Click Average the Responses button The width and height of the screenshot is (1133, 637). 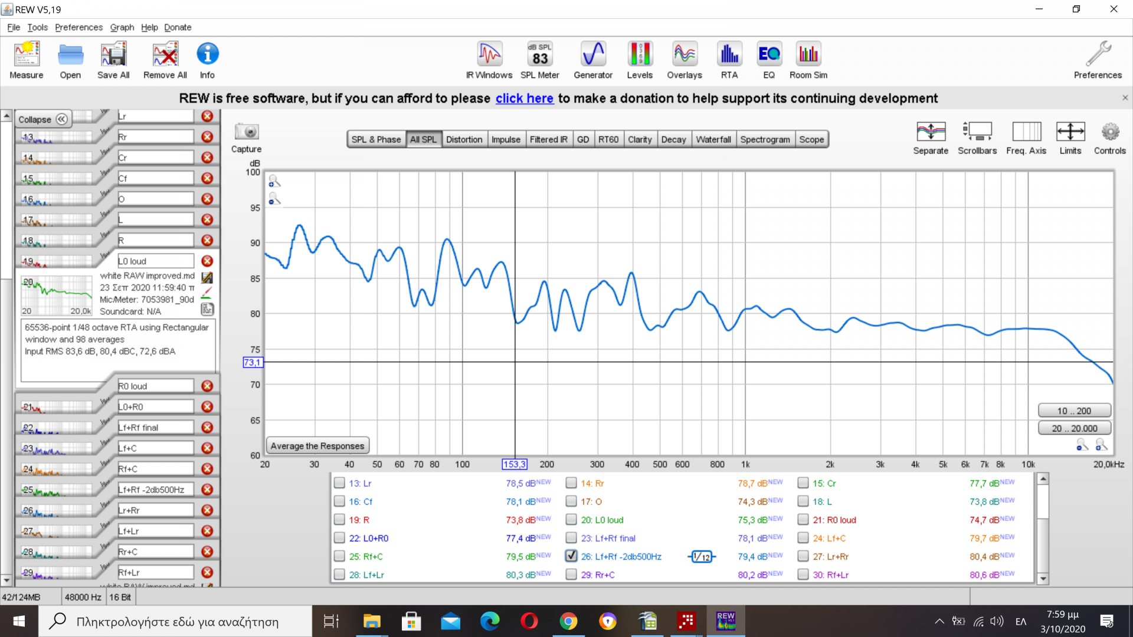[317, 446]
